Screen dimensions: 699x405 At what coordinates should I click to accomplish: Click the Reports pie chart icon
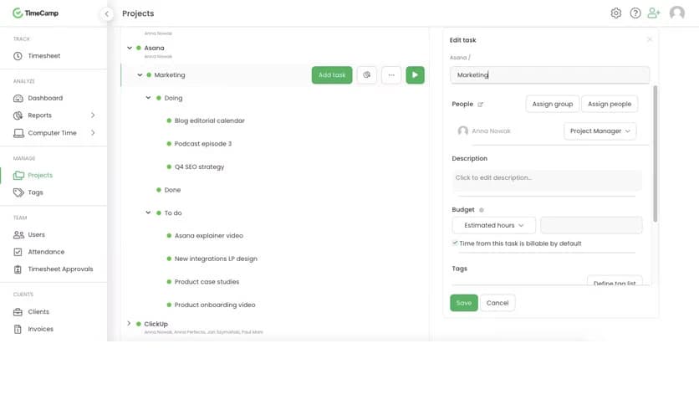18,115
